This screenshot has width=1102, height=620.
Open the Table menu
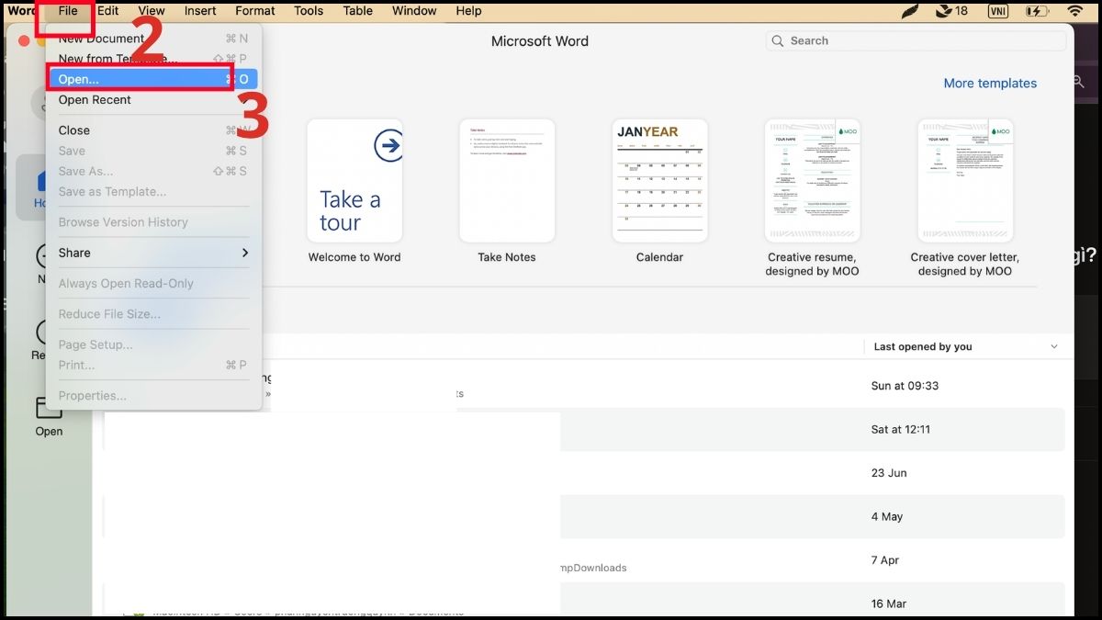(x=358, y=11)
